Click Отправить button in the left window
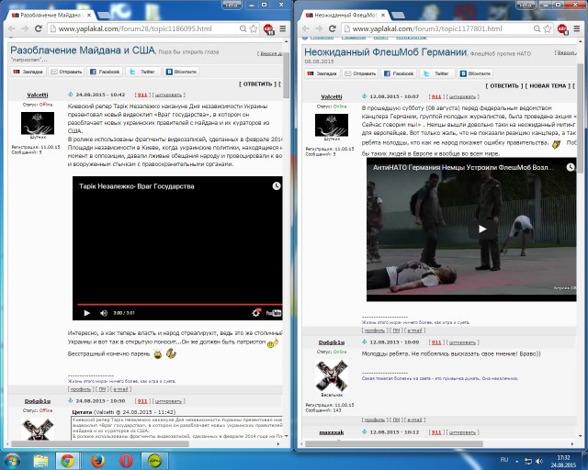 coord(66,72)
